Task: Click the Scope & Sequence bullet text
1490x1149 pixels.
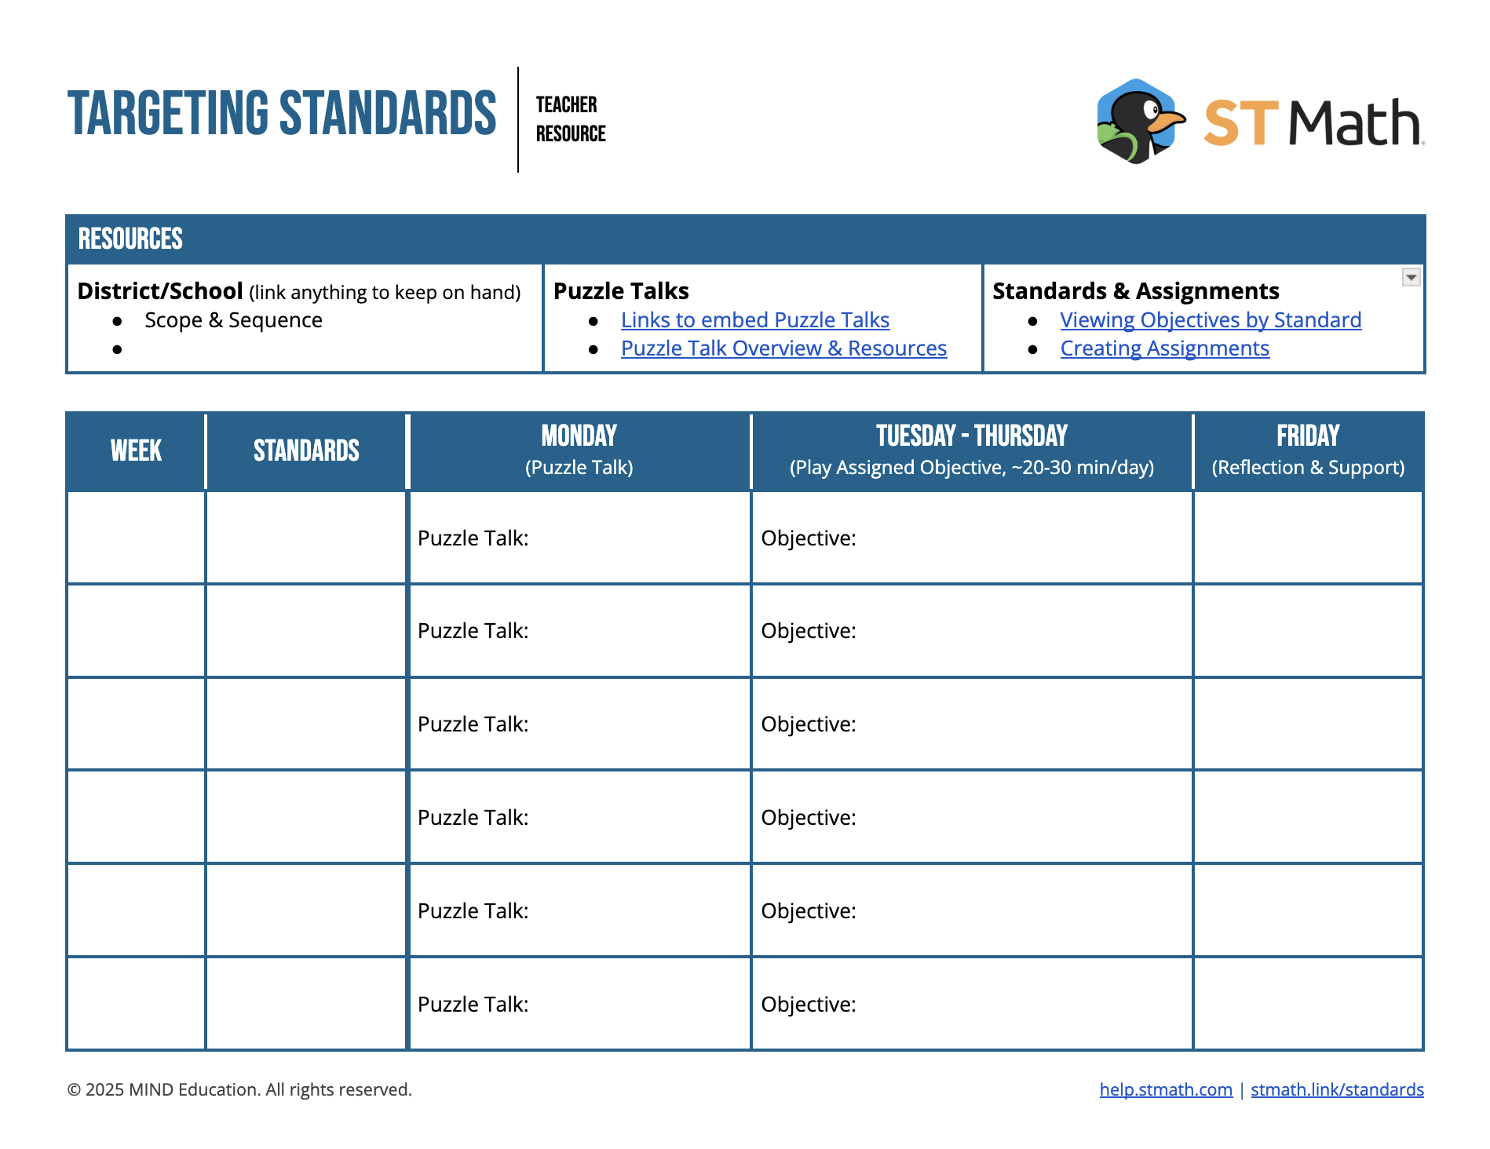Action: click(233, 320)
